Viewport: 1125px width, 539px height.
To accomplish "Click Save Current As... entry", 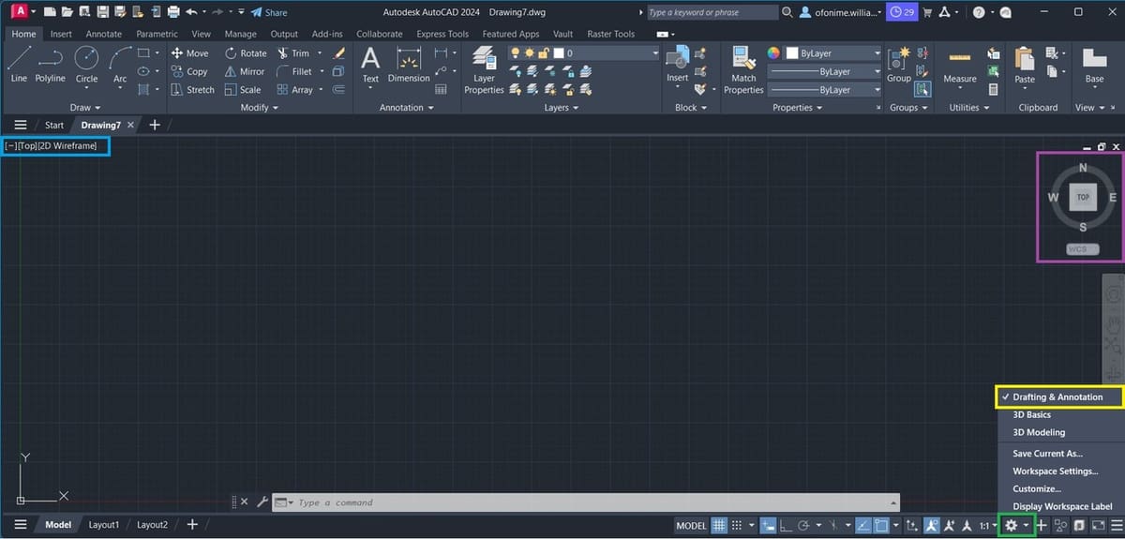I will click(x=1047, y=453).
